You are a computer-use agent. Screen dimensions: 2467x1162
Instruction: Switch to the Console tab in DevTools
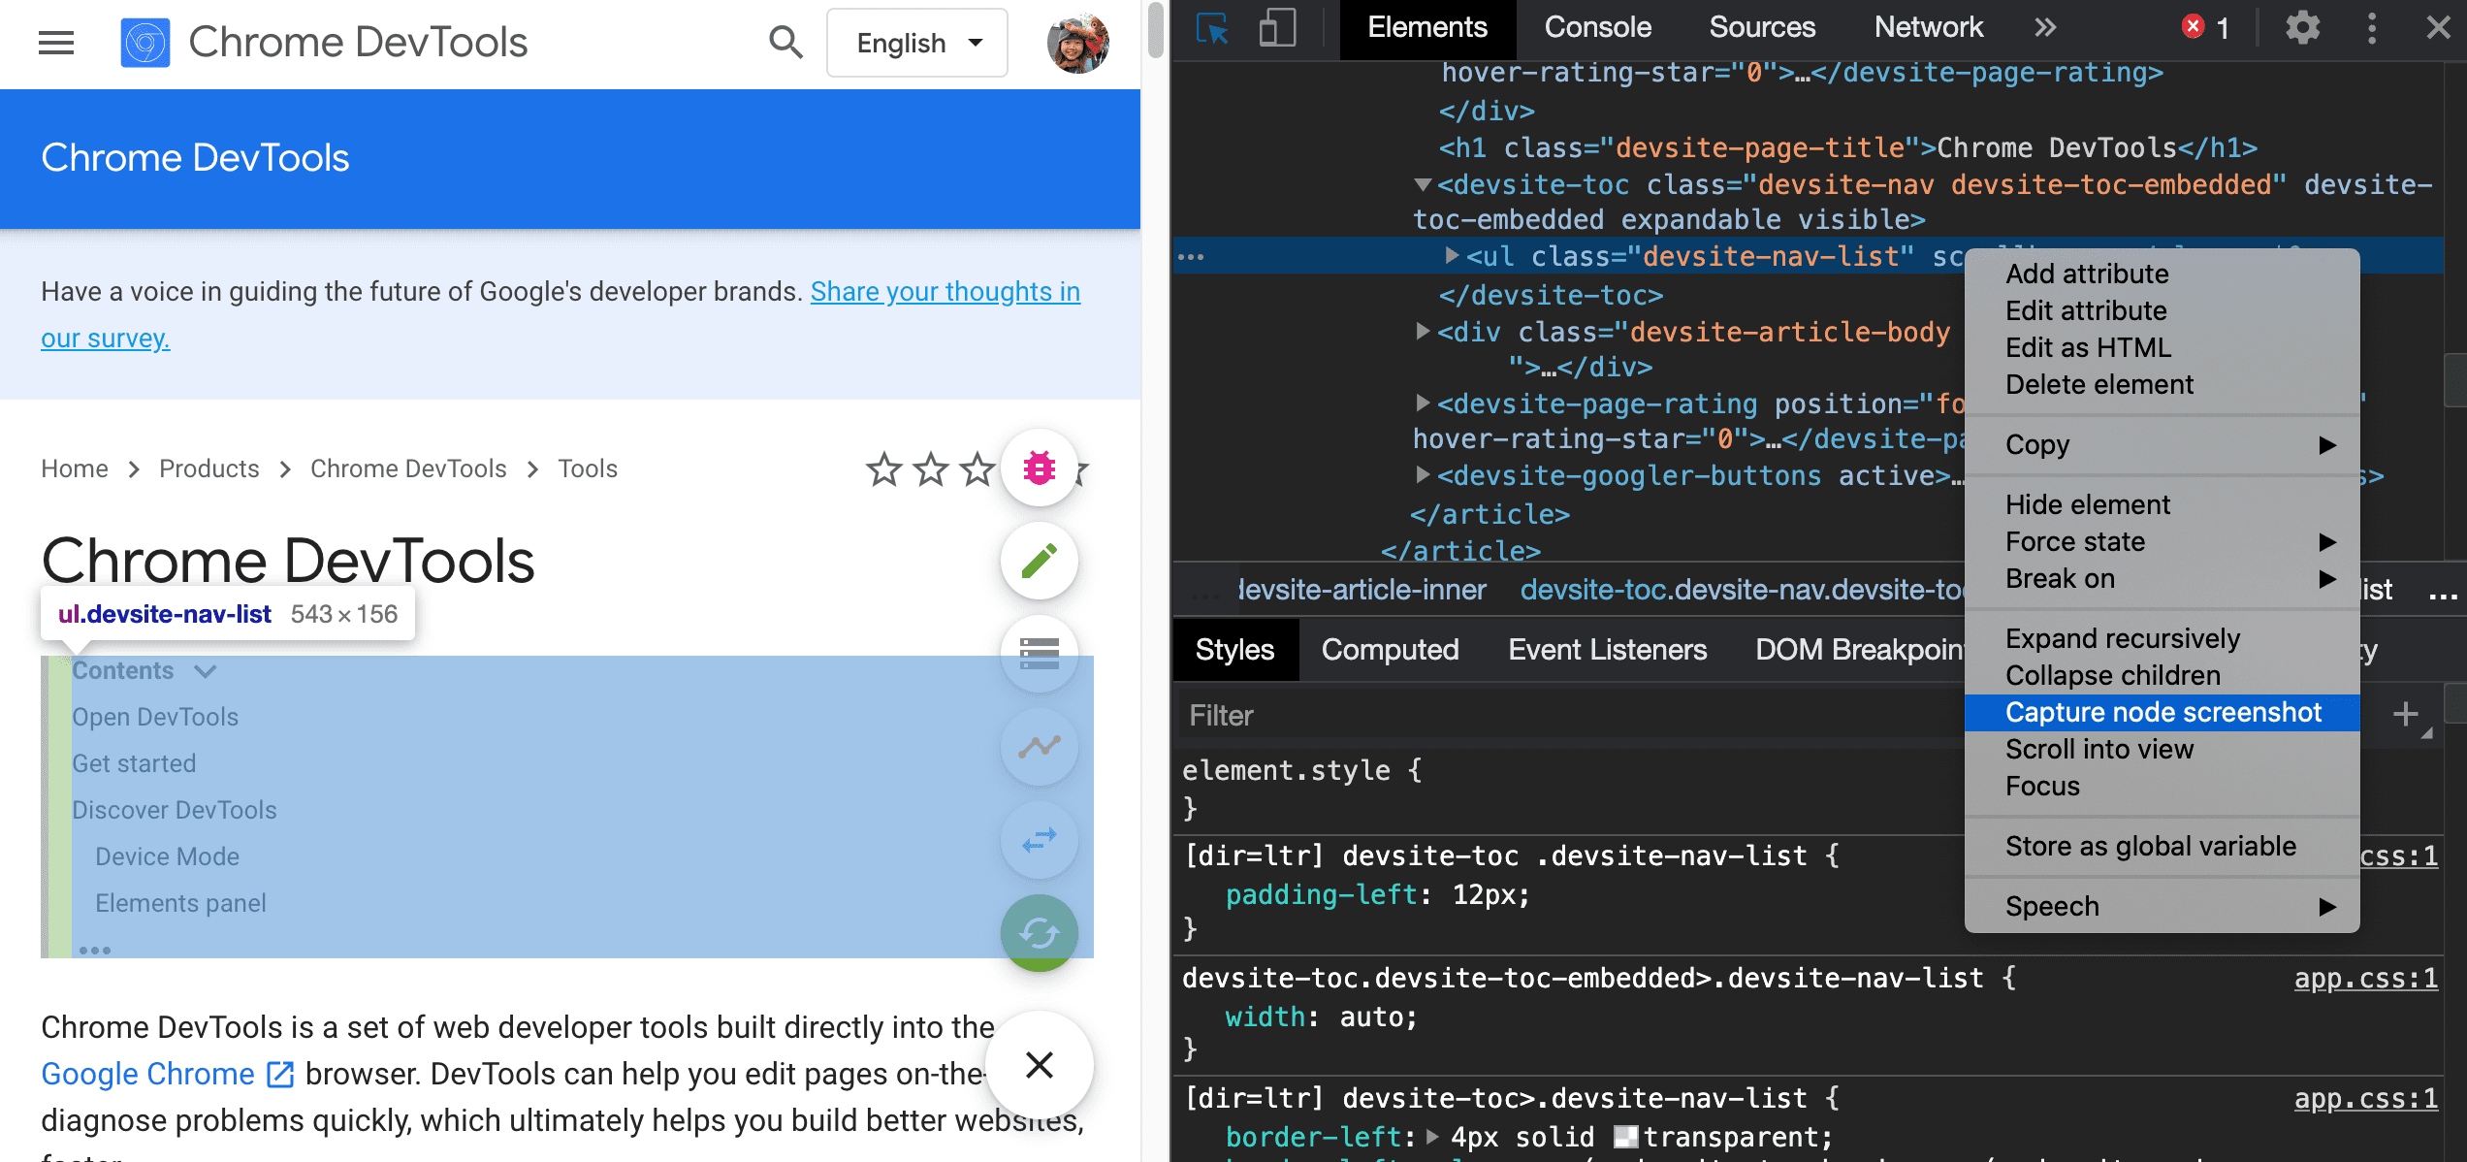tap(1594, 27)
